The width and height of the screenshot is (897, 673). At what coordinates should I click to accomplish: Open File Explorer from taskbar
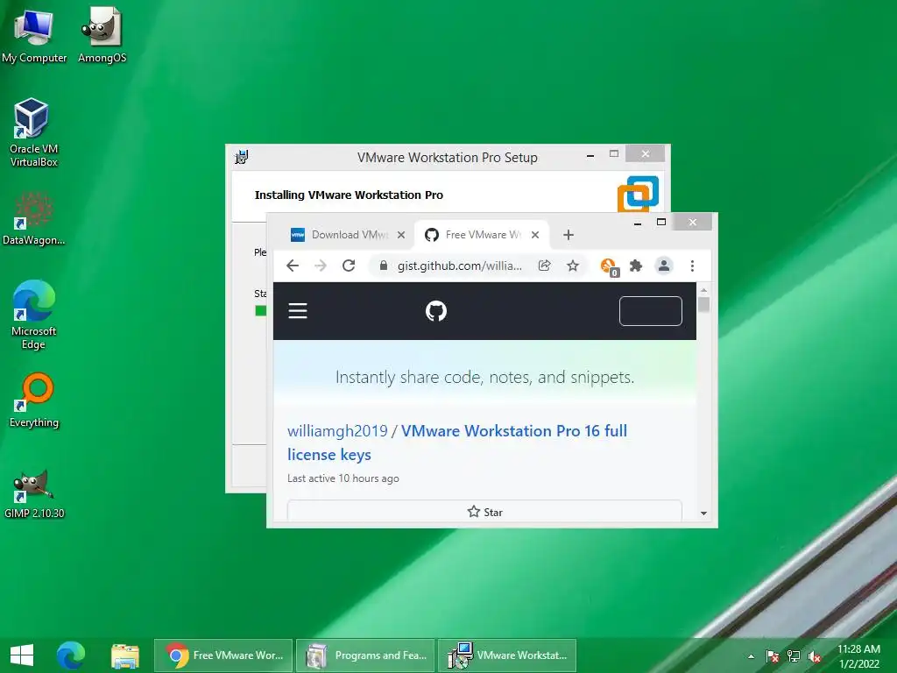pyautogui.click(x=124, y=655)
